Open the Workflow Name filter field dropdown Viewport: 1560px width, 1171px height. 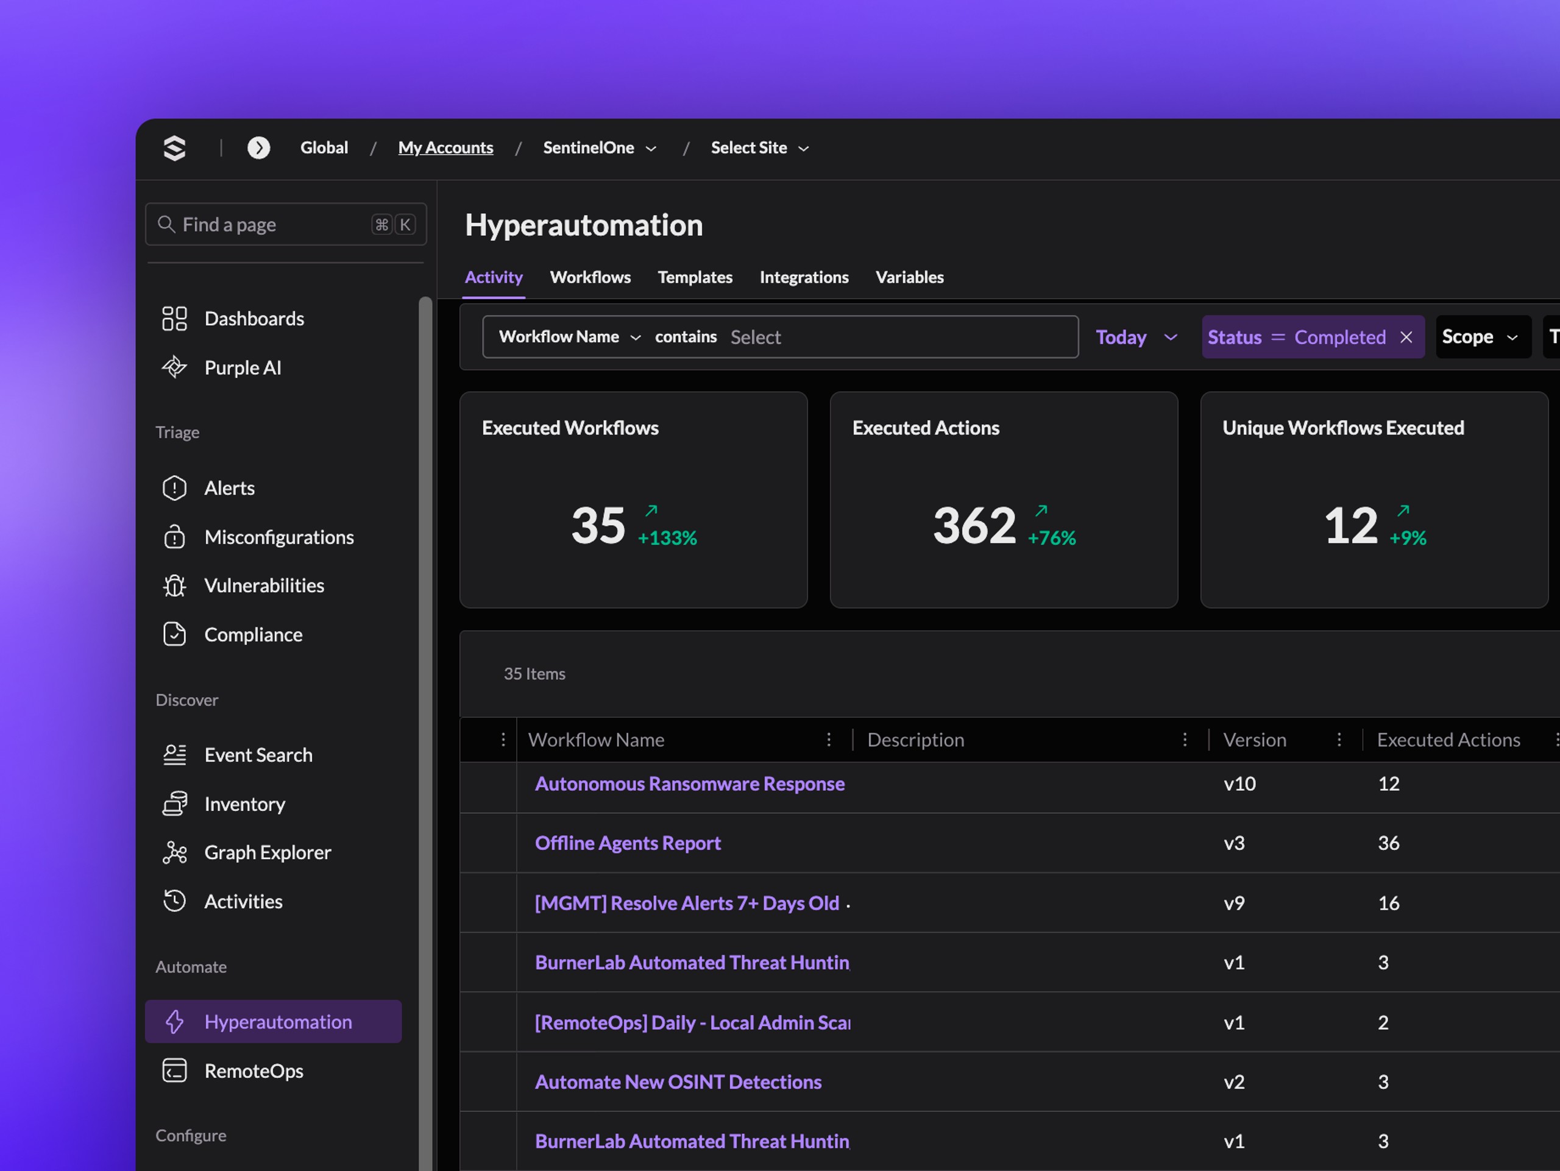tap(570, 337)
